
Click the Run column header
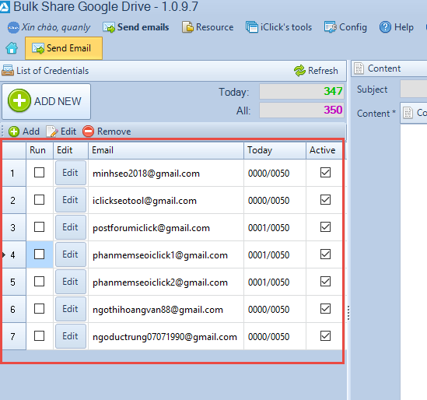[x=40, y=150]
